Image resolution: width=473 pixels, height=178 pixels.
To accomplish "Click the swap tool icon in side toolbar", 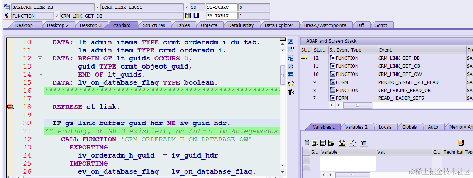I will (x=291, y=58).
